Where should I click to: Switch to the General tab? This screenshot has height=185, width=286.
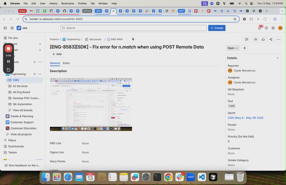coord(55,63)
